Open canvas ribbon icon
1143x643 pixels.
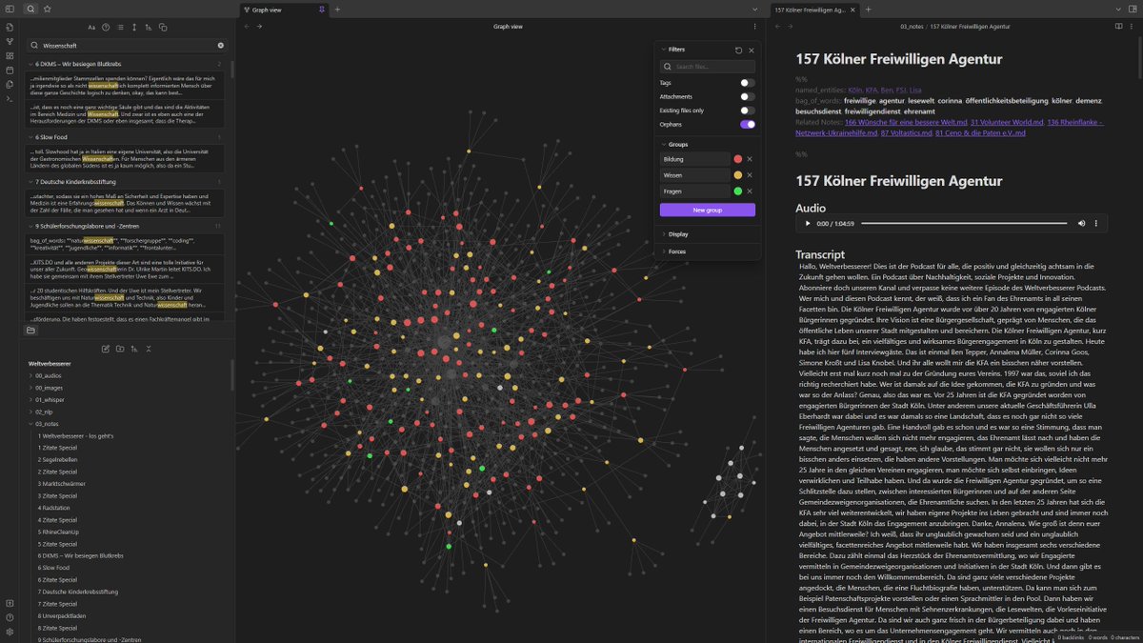10,56
